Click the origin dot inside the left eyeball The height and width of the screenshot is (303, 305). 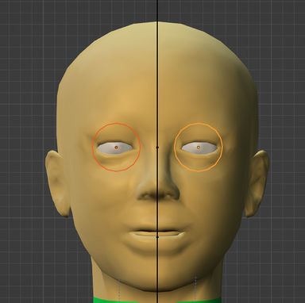coord(116,148)
